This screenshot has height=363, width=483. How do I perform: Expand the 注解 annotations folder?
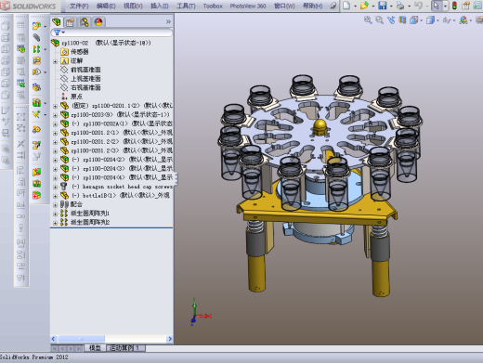(55, 61)
